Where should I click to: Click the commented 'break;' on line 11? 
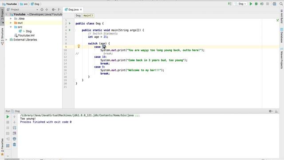108,53
